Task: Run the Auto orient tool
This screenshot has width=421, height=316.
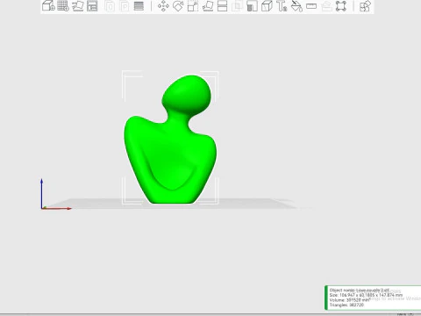Action: (78, 6)
